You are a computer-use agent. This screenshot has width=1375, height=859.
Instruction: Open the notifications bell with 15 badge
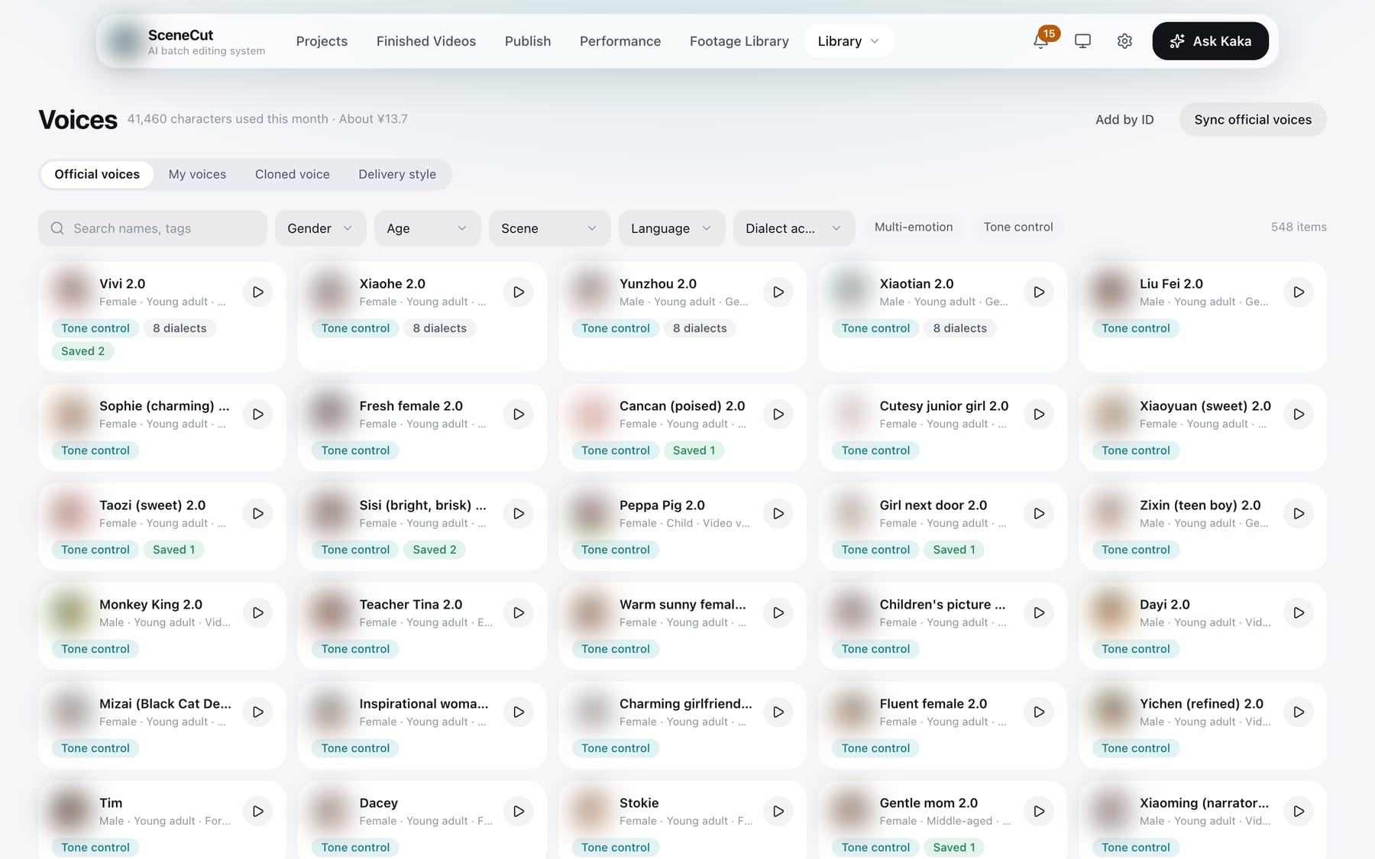1040,41
